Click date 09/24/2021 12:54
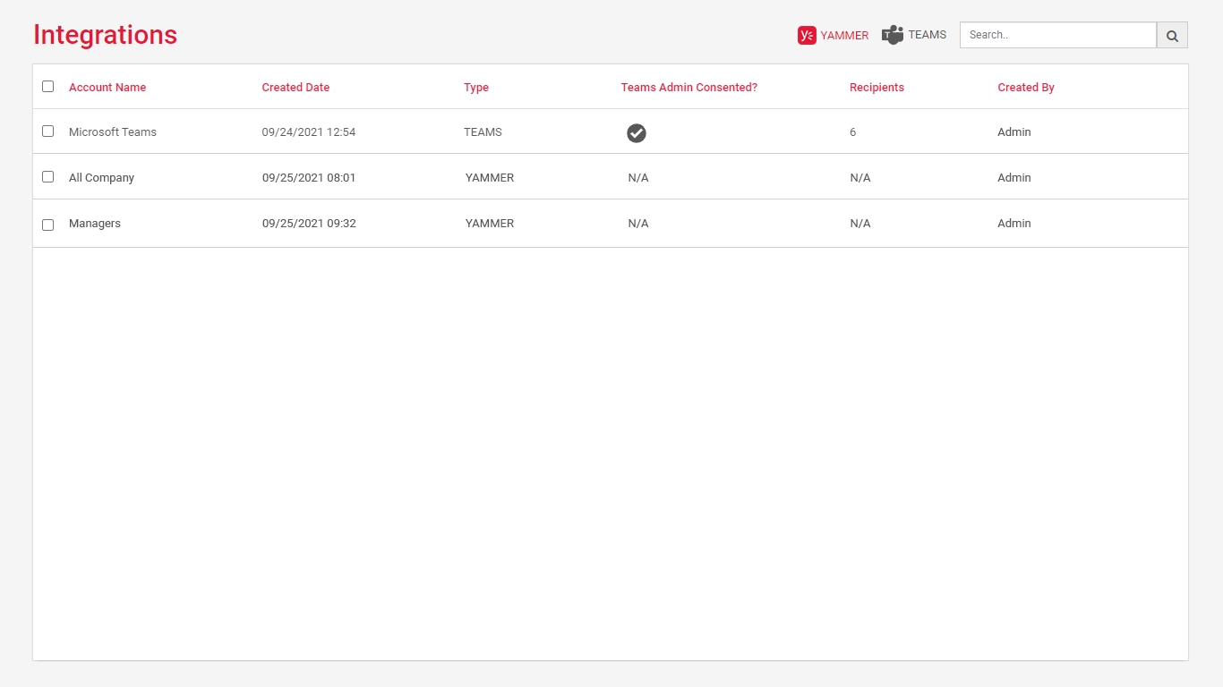 coord(309,132)
